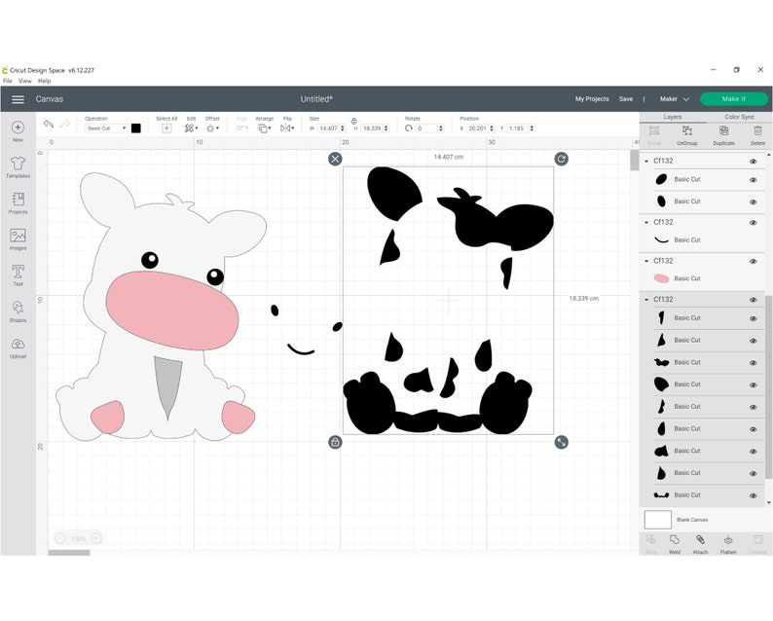Open the Templates panel
This screenshot has width=773, height=621.
tap(18, 164)
